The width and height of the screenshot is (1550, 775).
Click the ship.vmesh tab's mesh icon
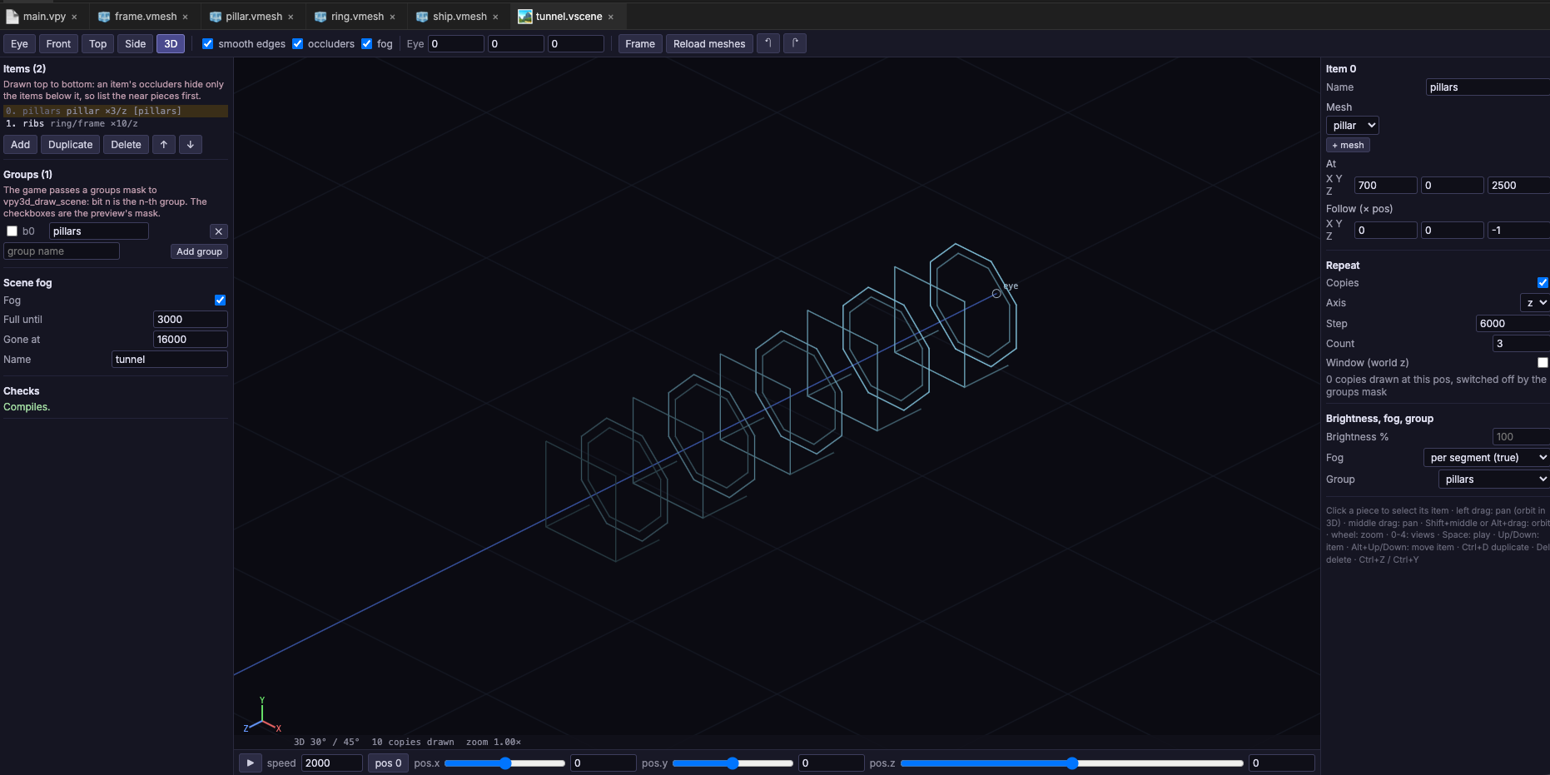coord(422,17)
